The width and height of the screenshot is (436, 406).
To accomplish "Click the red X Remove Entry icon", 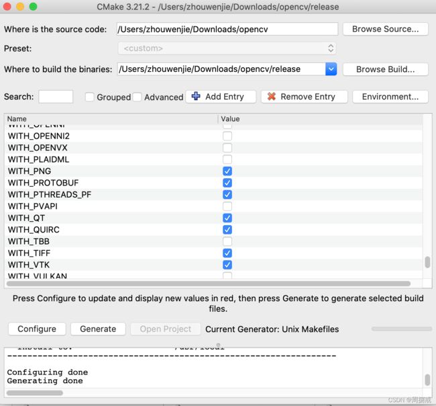I will pyautogui.click(x=272, y=96).
